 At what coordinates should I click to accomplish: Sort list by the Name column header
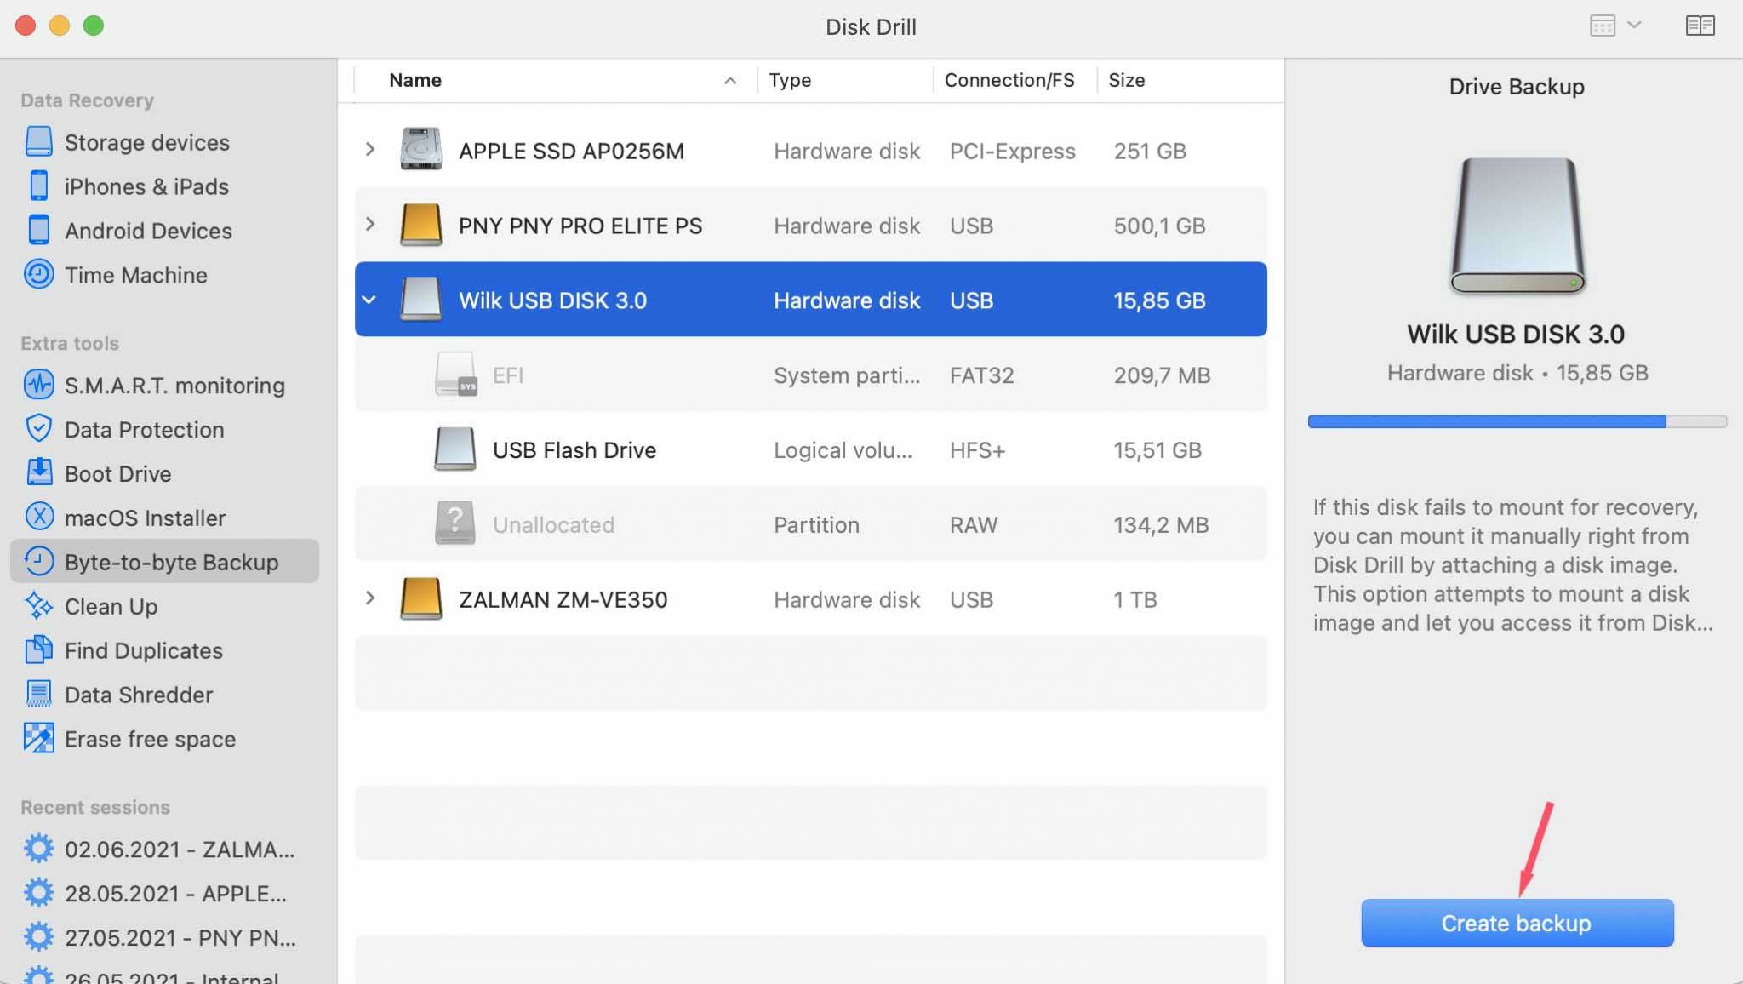coord(414,79)
